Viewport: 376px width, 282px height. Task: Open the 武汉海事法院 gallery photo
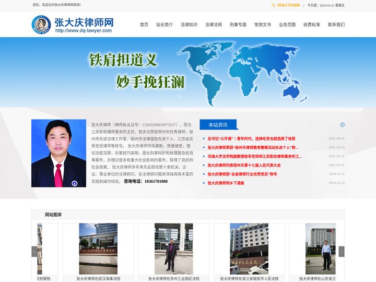click(x=98, y=249)
